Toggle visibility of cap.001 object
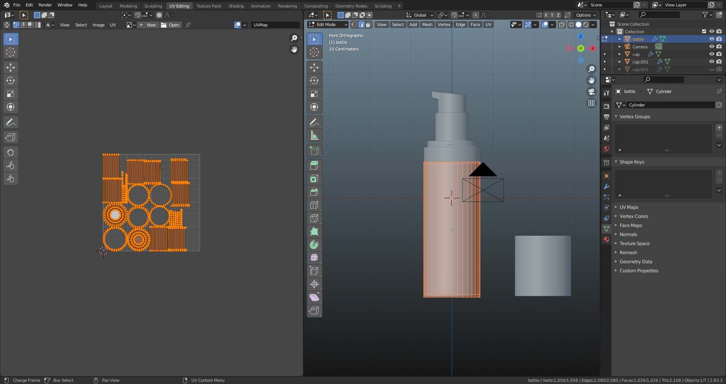The width and height of the screenshot is (726, 384). click(x=712, y=62)
